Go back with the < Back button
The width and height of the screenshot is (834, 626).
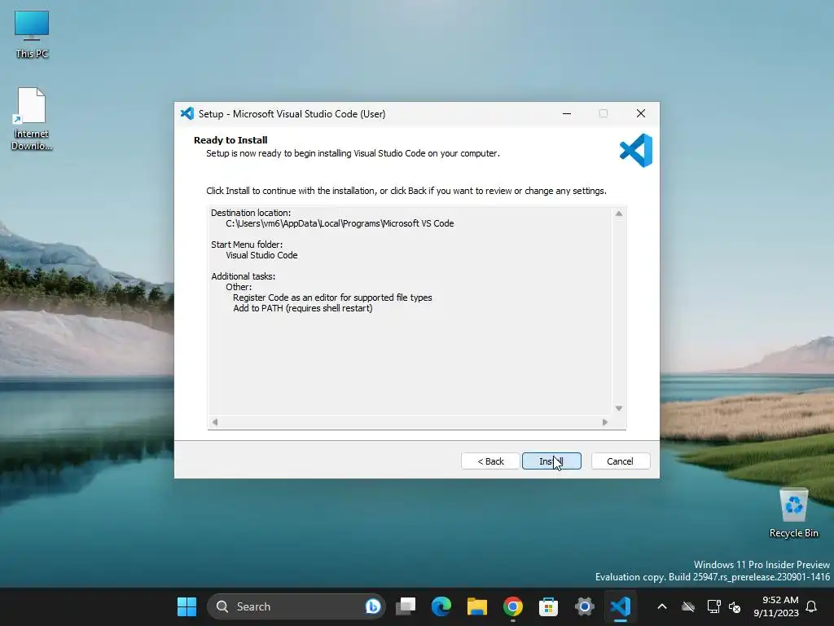coord(490,461)
